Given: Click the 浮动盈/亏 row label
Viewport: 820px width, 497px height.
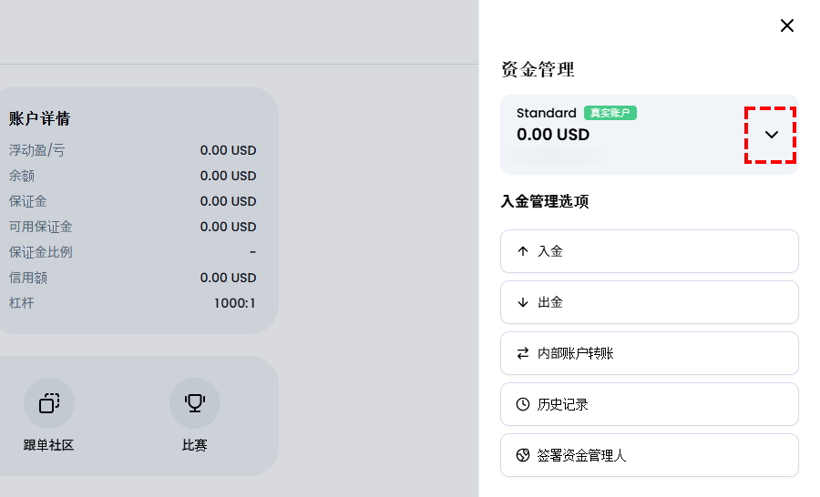Looking at the screenshot, I should (36, 150).
